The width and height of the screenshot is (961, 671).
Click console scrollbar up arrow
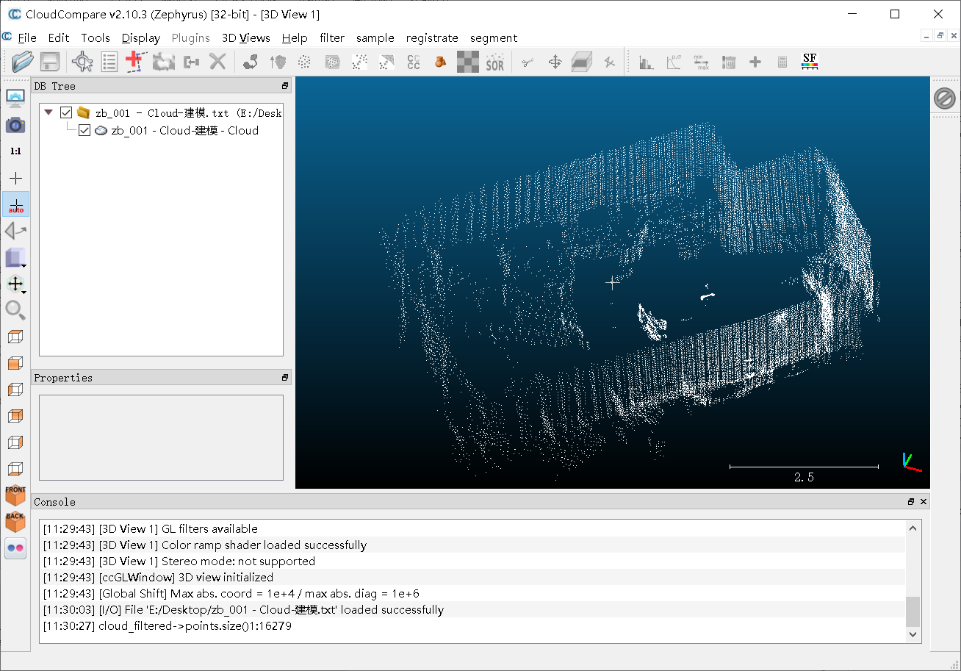coord(913,528)
